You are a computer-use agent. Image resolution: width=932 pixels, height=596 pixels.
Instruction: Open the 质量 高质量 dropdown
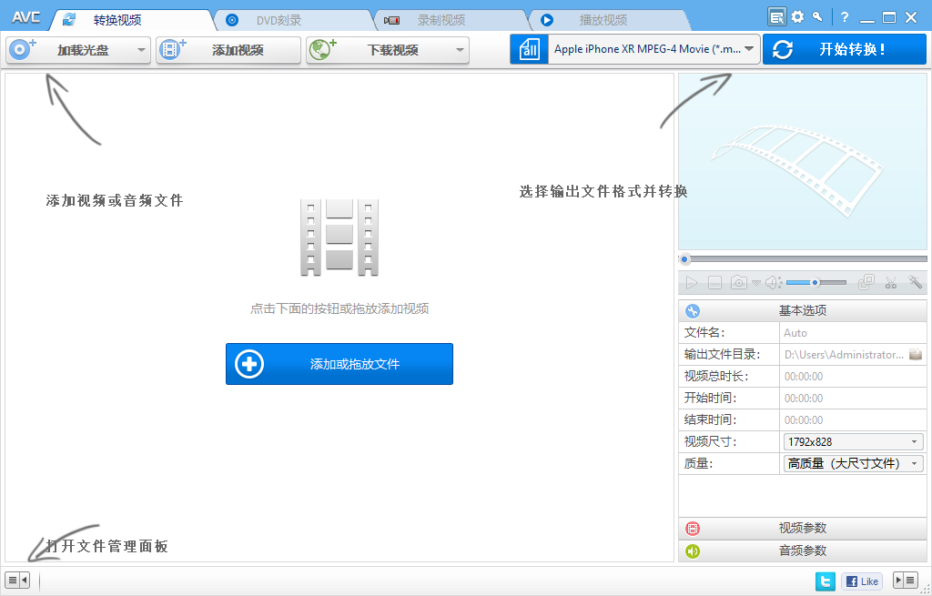tap(854, 463)
